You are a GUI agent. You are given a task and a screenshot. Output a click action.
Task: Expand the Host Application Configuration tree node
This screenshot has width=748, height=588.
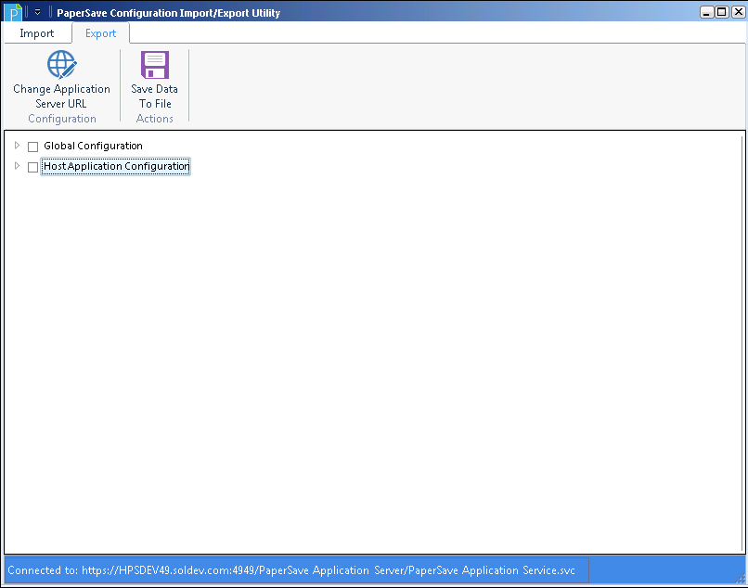pyautogui.click(x=18, y=166)
